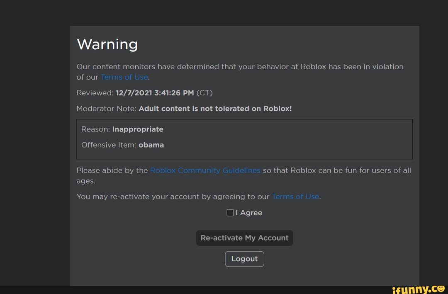This screenshot has width=448, height=294.
Task: Open the Roblox Community Guidelines link
Action: pyautogui.click(x=205, y=170)
